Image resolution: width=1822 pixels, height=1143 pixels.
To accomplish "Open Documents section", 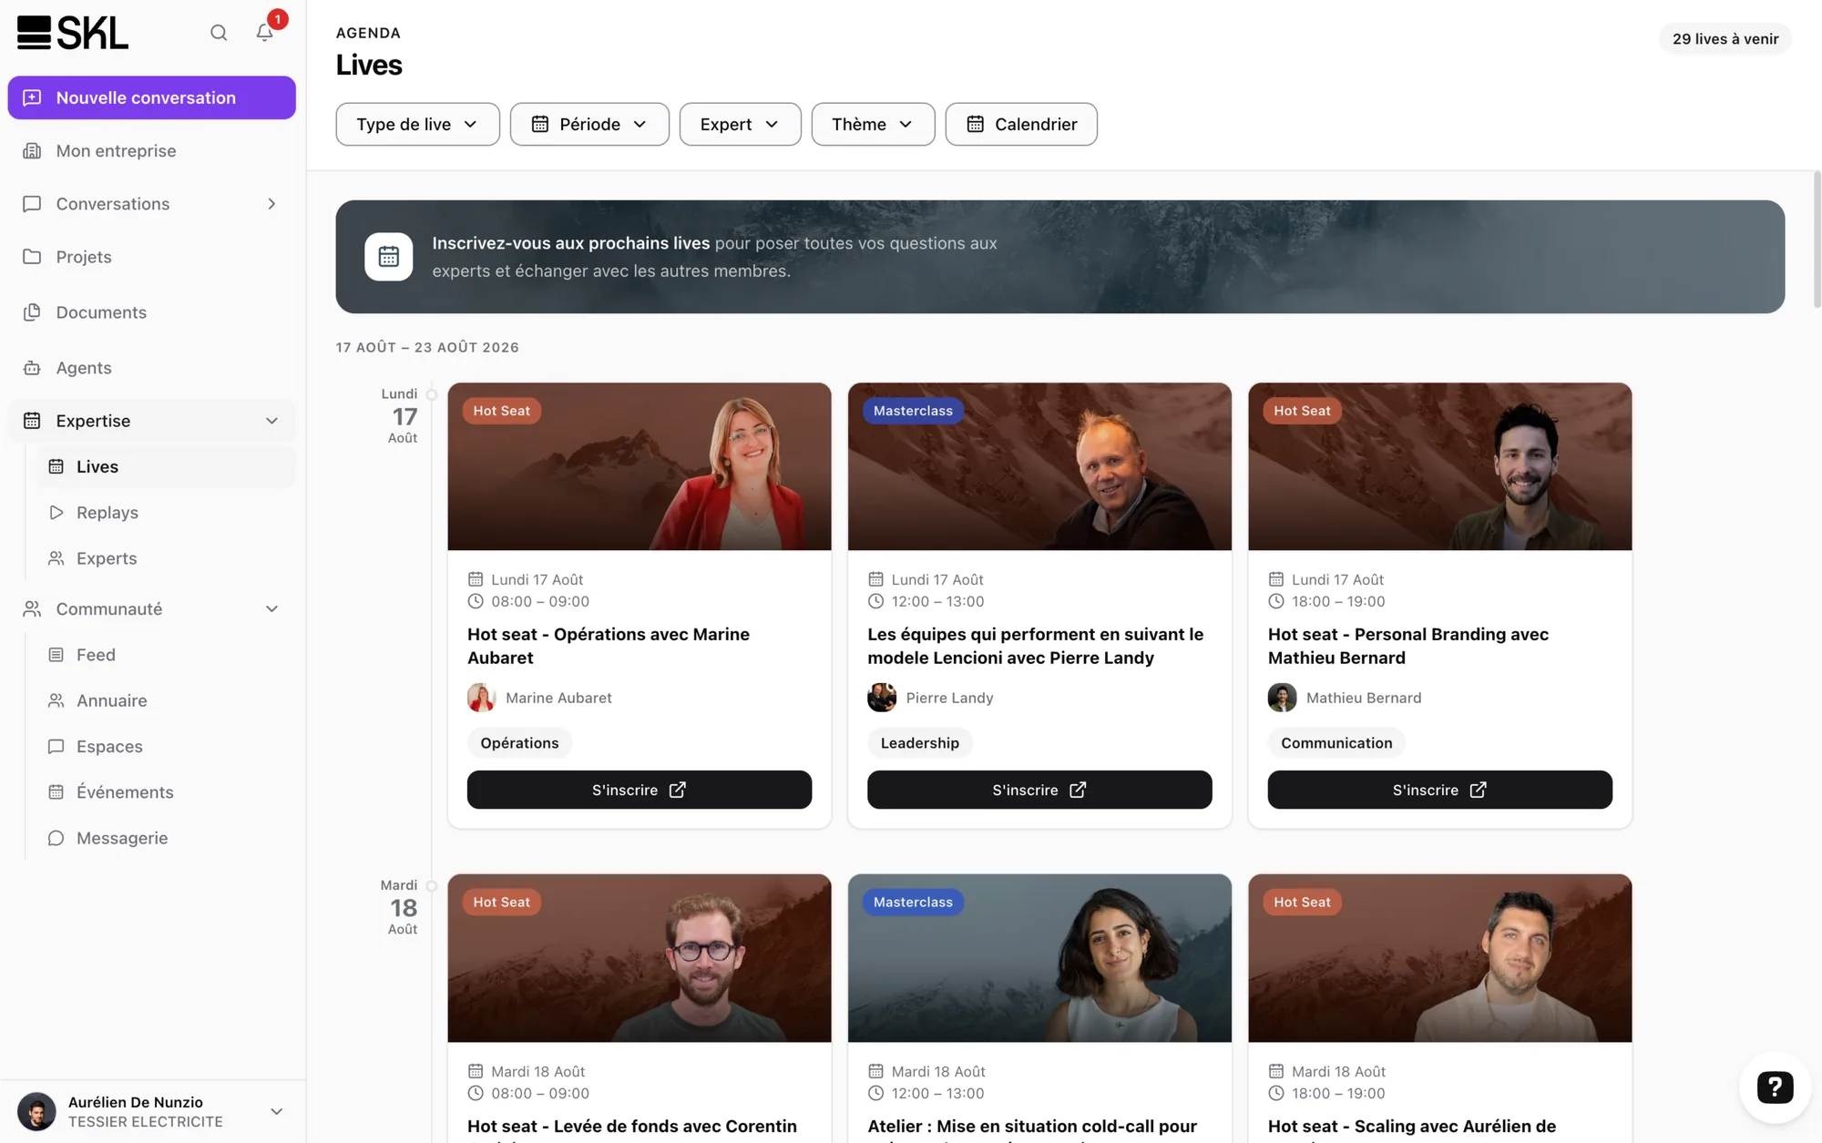I will (x=152, y=312).
